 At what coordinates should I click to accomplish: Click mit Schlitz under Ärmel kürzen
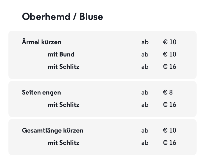click(63, 67)
